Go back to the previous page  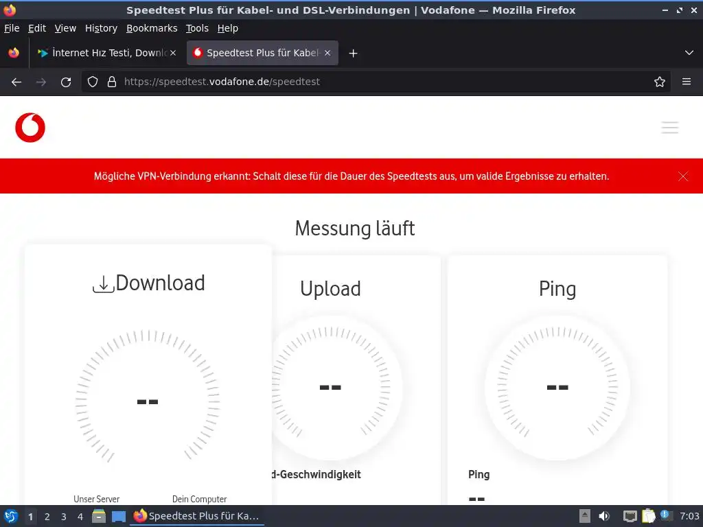[16, 82]
